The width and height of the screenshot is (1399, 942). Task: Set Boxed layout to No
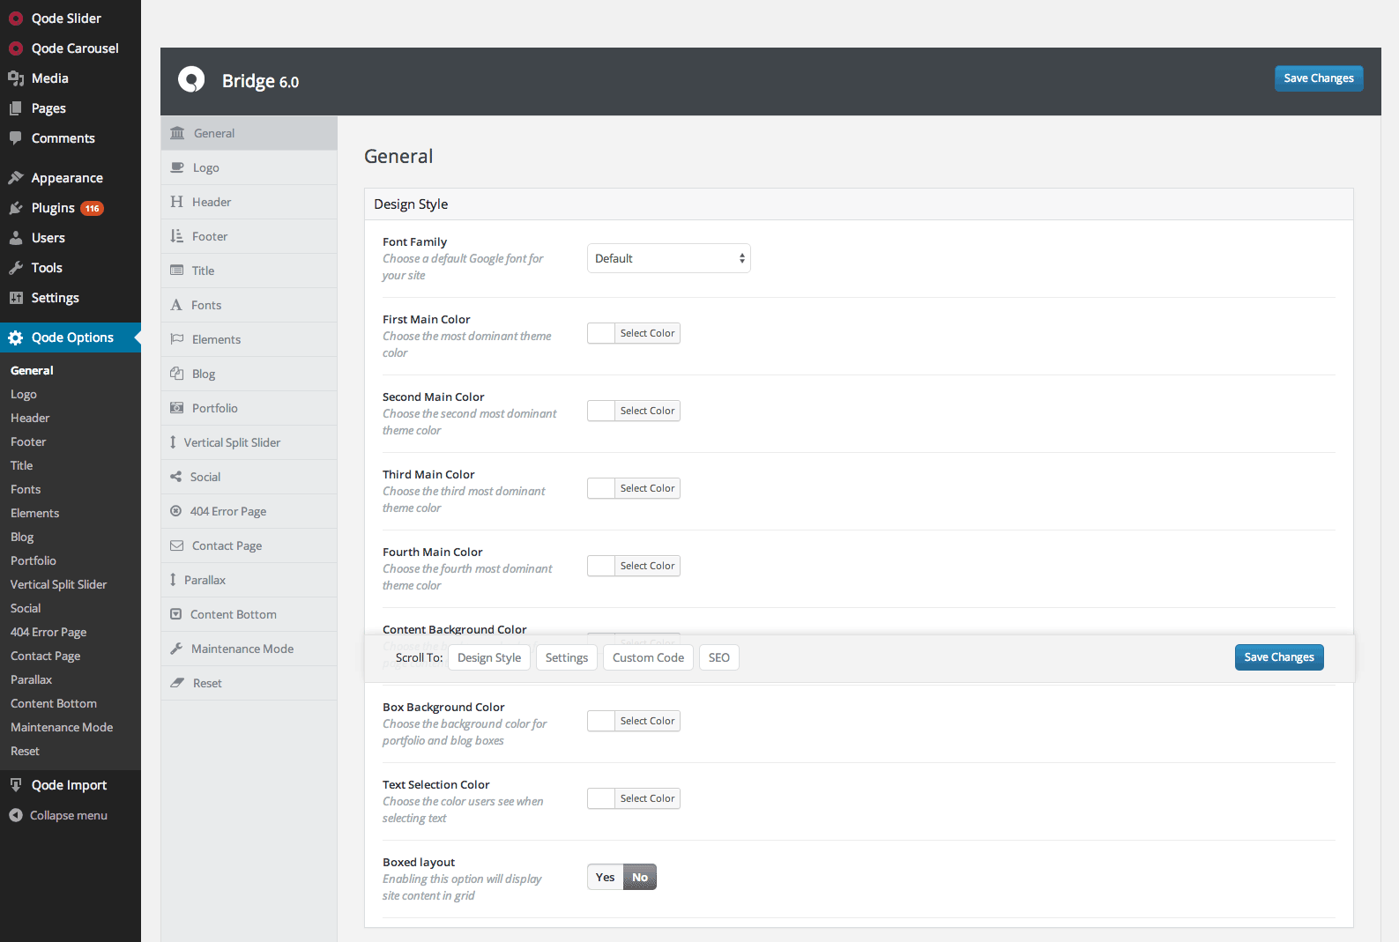pos(640,877)
